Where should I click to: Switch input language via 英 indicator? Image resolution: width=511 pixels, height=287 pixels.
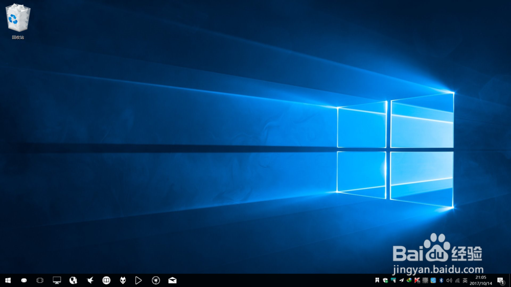click(465, 280)
